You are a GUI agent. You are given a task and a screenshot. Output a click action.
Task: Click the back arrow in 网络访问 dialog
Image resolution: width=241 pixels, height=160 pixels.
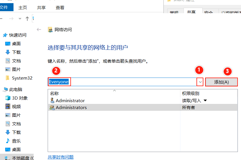(x=39, y=29)
